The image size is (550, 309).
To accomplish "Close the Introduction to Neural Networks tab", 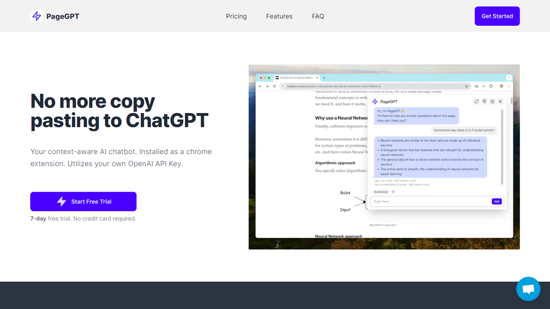I will pos(317,78).
